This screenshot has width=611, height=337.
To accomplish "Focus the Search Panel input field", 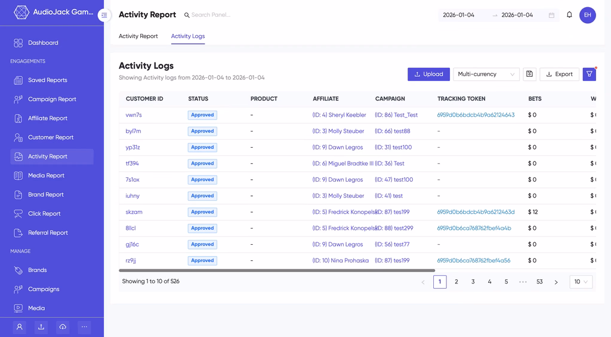I will pyautogui.click(x=211, y=15).
